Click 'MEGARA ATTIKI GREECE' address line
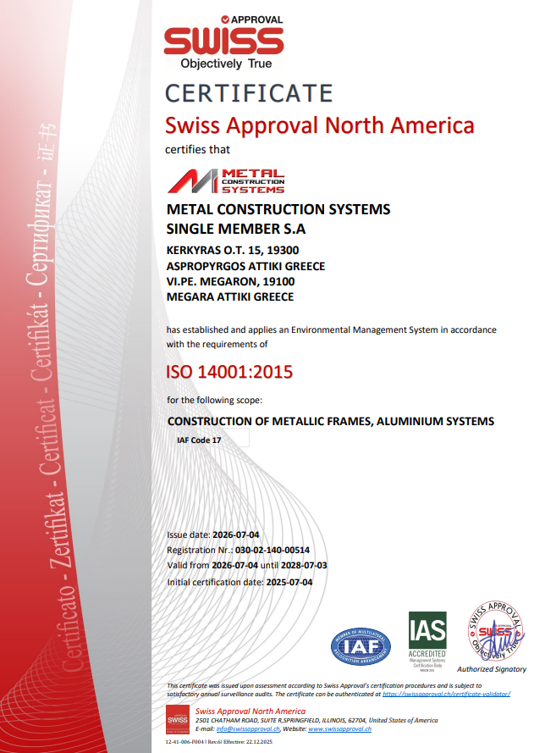 point(230,296)
